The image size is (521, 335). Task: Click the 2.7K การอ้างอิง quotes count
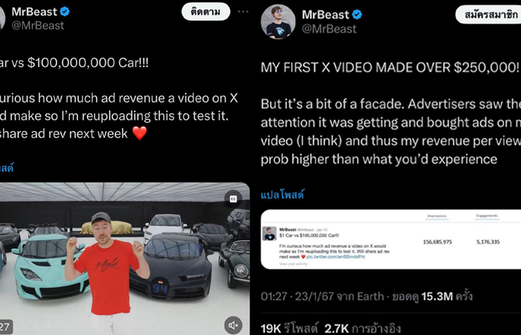point(362,329)
